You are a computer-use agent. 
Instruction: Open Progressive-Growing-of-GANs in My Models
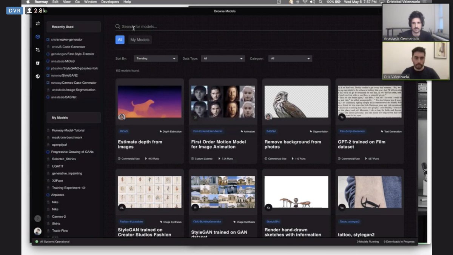(x=72, y=152)
